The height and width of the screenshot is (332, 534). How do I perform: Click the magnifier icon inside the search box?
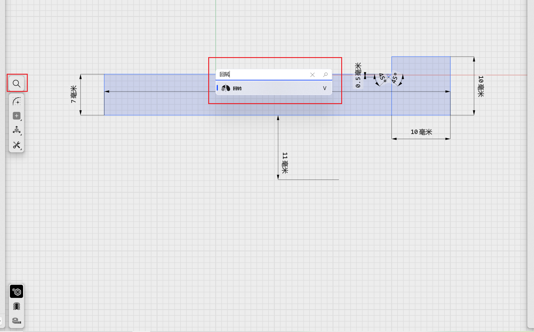(325, 75)
